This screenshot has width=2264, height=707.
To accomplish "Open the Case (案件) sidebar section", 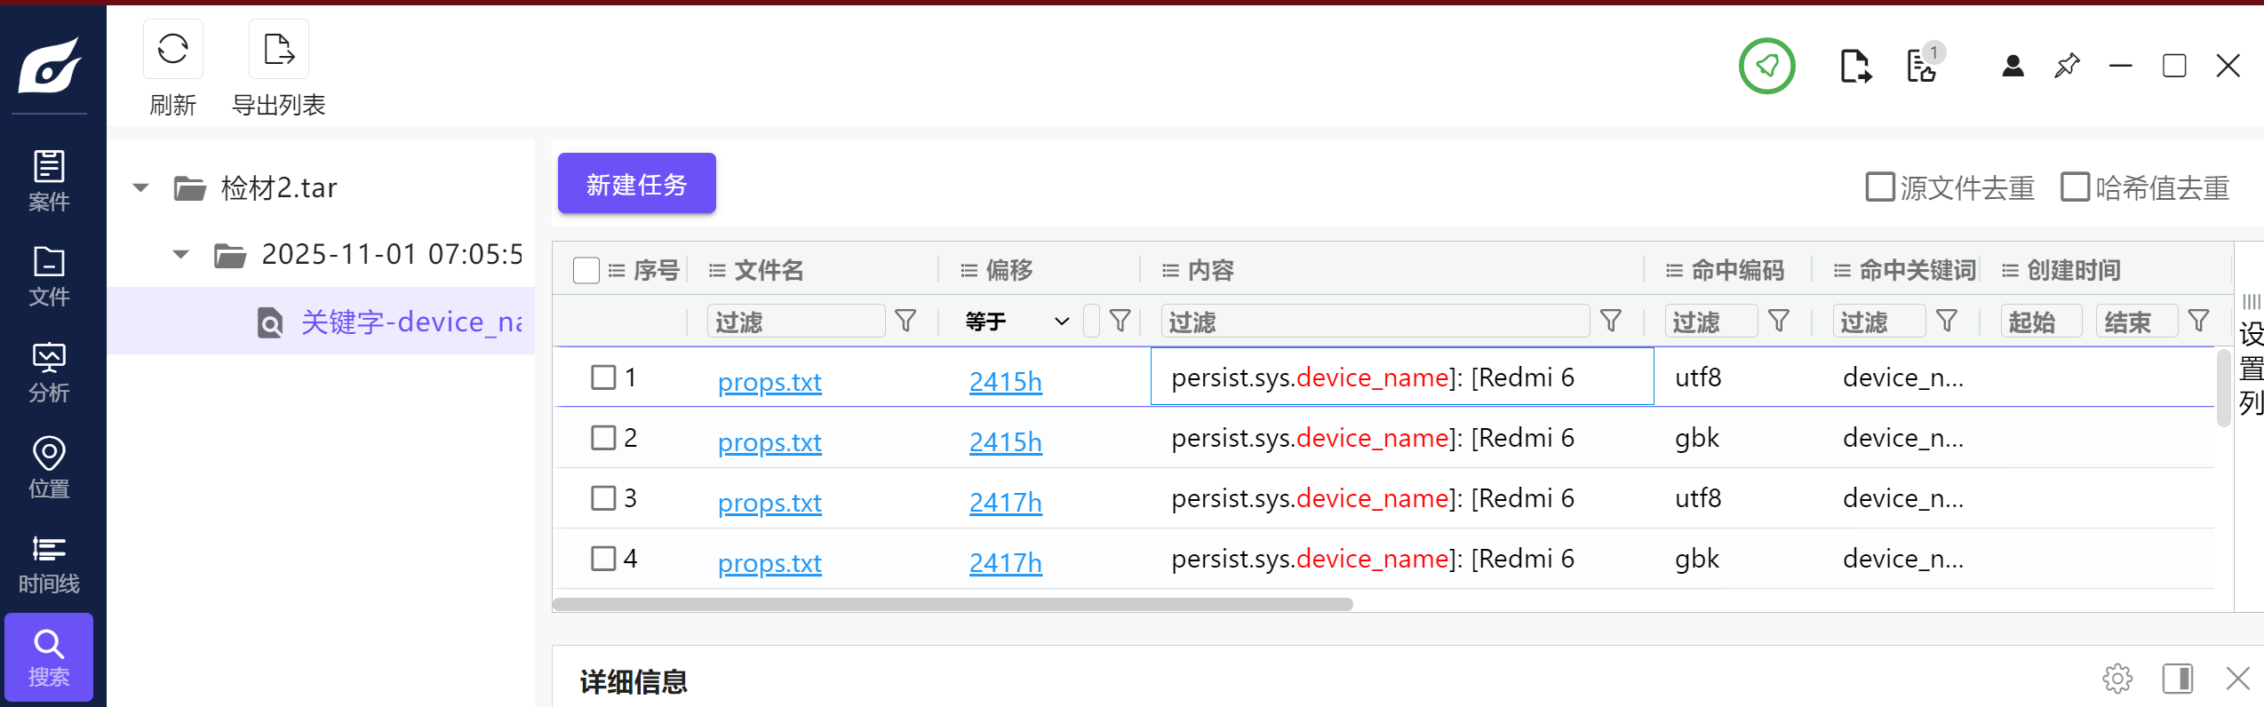I will coord(49,180).
